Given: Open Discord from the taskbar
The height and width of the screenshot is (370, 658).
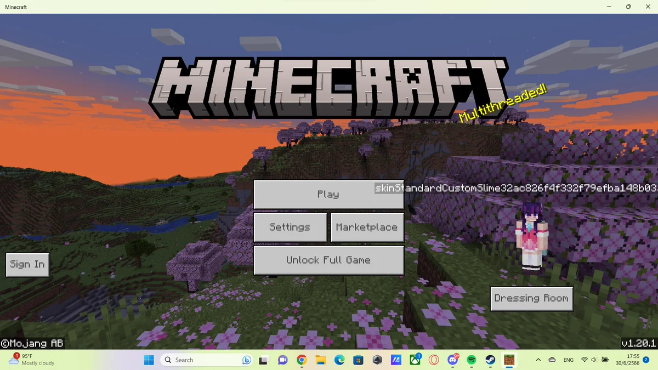Looking at the screenshot, I should point(453,360).
